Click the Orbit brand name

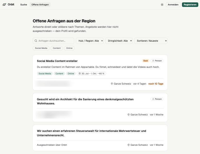[11, 4]
